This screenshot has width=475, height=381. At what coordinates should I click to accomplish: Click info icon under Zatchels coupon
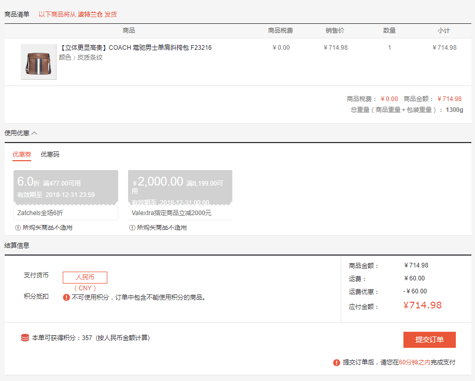(18, 228)
